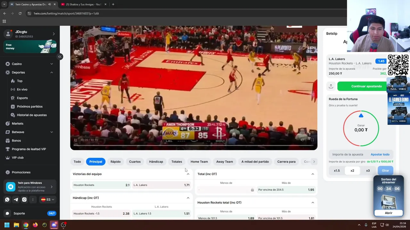Pick Menos de 101.5 at 1.89
The width and height of the screenshot is (410, 230).
pyautogui.click(x=226, y=218)
